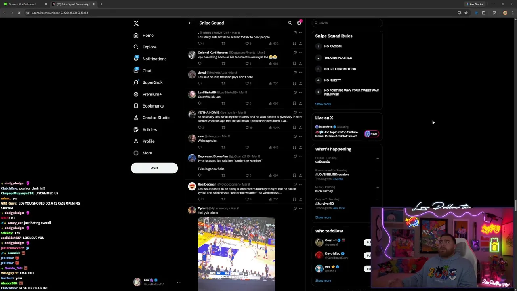Image resolution: width=517 pixels, height=291 pixels.
Task: Reply to Colonel Kurt Hansen's post
Action: coord(200,63)
